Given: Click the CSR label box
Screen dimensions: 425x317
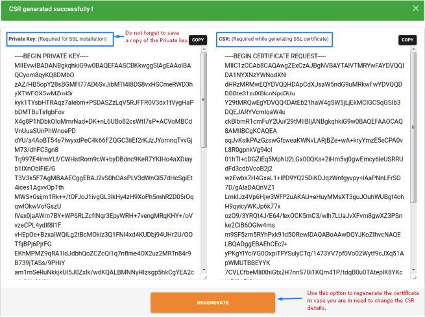Looking at the screenshot, I should pyautogui.click(x=274, y=39).
